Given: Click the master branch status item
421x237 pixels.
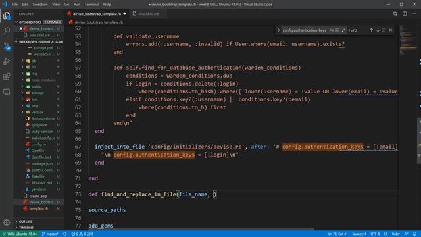Looking at the screenshot, I should click(x=50, y=234).
